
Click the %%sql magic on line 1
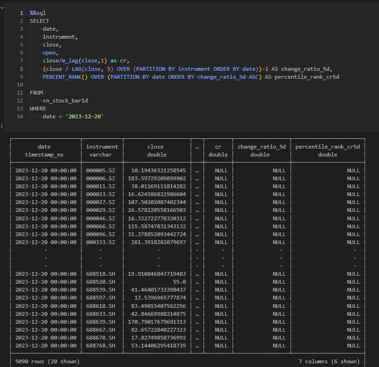click(38, 13)
